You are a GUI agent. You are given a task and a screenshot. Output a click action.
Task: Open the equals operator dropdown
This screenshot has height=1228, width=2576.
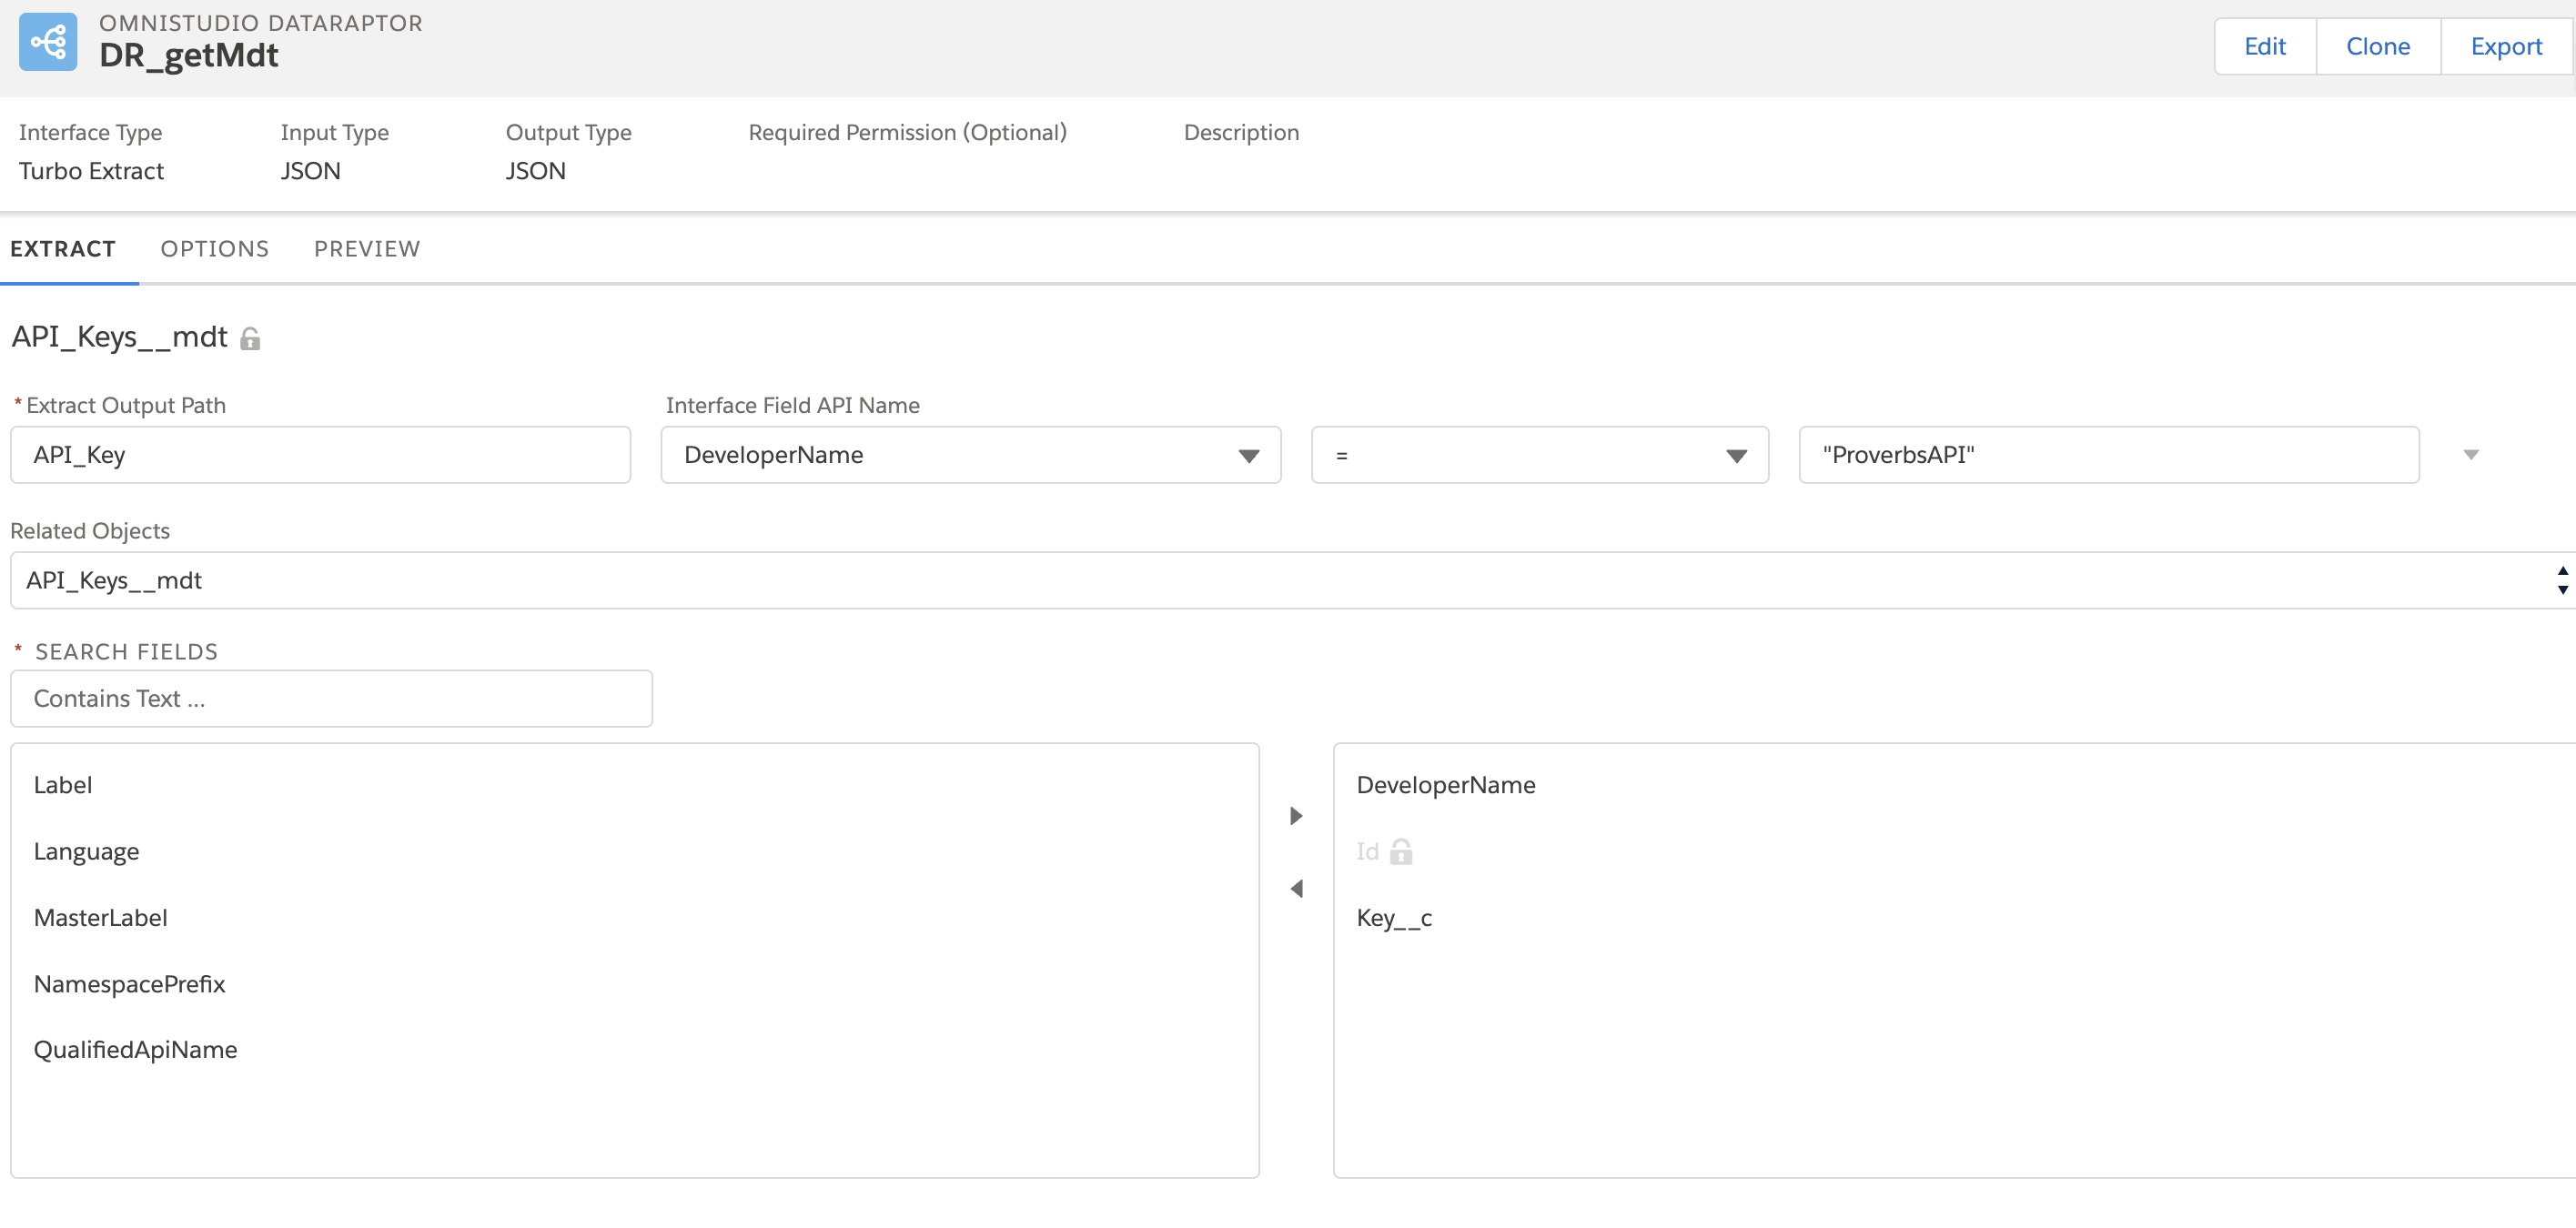(x=1539, y=455)
